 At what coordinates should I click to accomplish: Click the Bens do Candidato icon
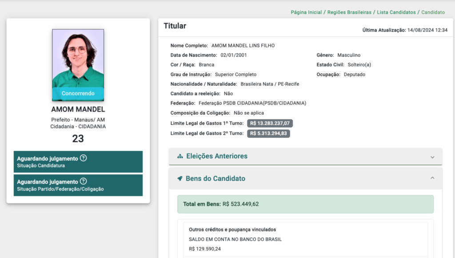(180, 178)
